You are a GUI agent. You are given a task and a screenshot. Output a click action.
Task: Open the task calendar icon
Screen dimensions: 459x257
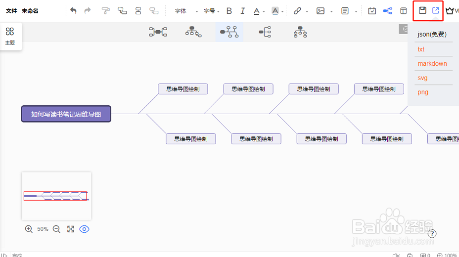372,11
